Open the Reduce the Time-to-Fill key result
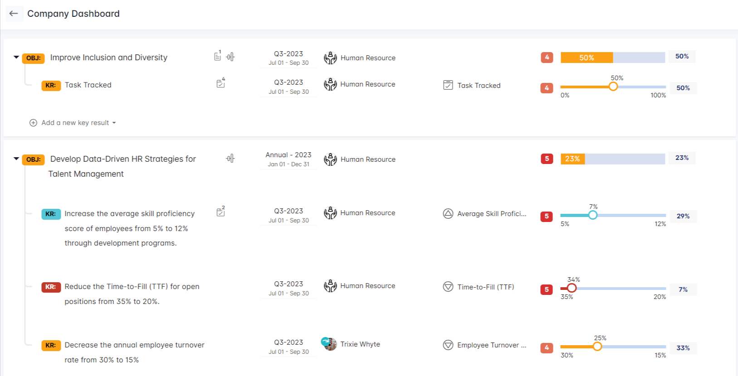 [132, 287]
